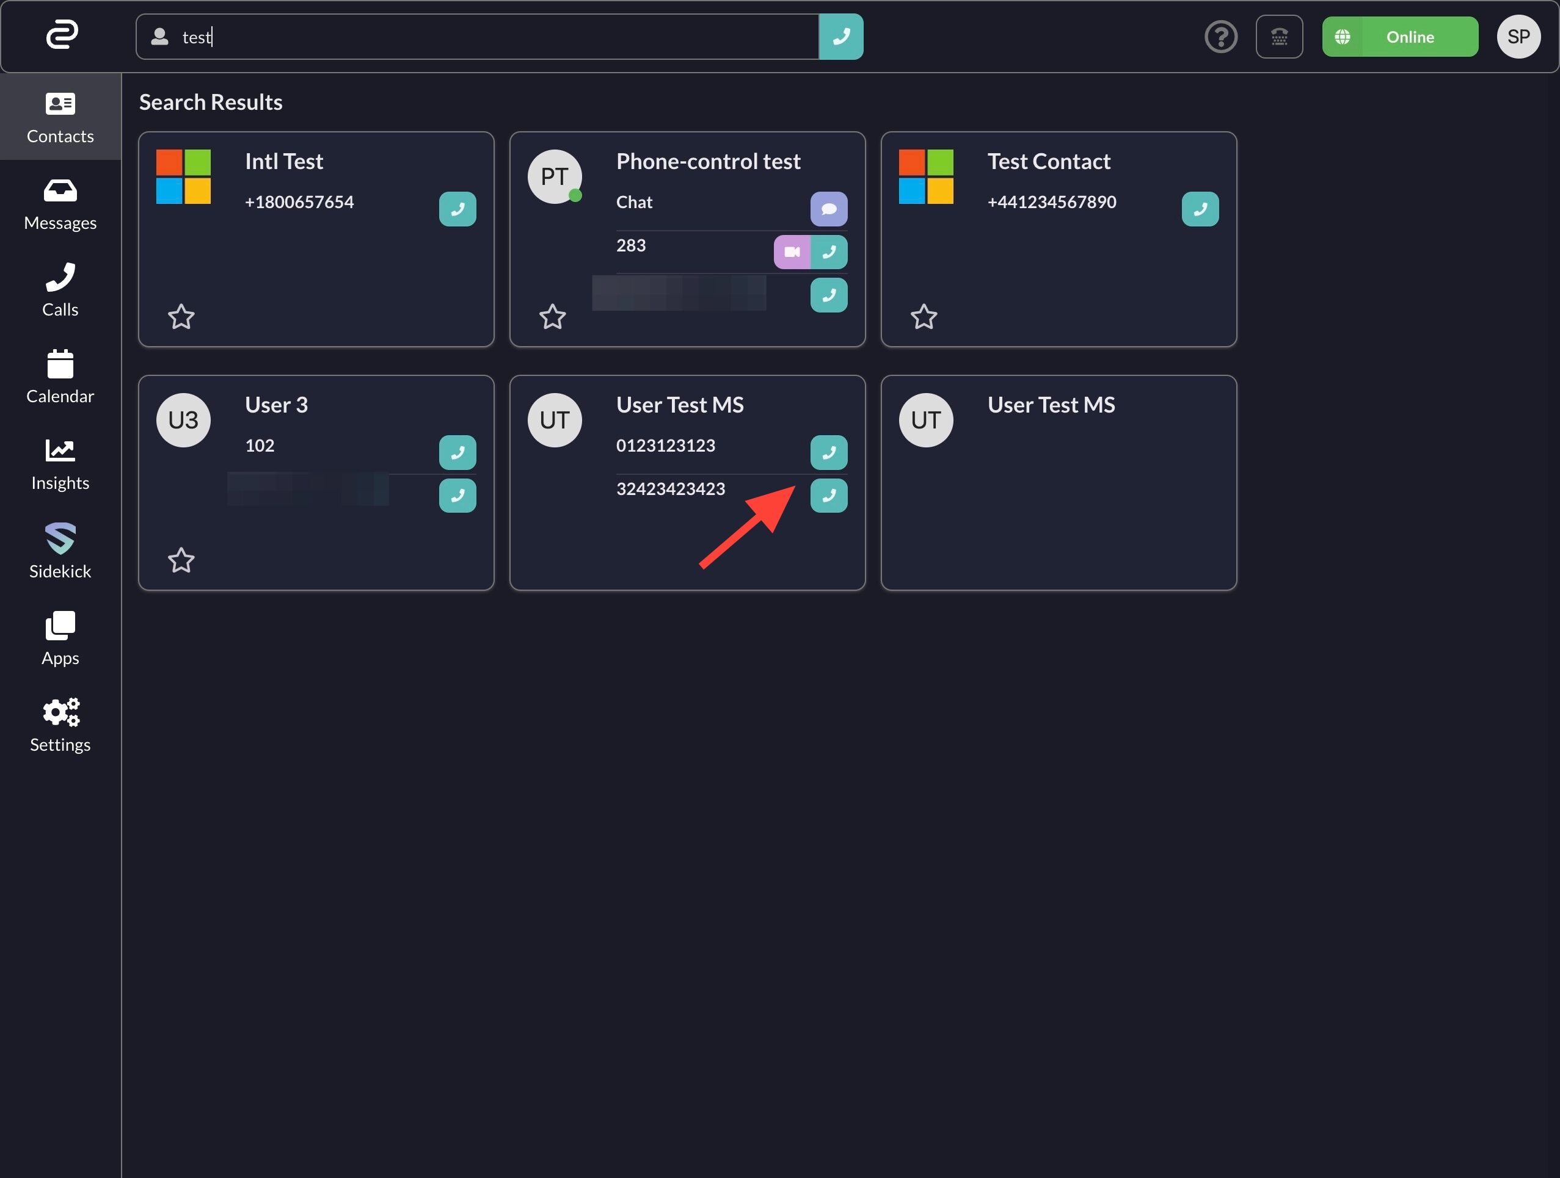Star the Test Contact card
Screen dimensions: 1560x1178
point(923,317)
